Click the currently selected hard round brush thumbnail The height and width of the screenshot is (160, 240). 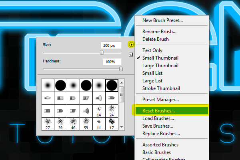pos(112,86)
